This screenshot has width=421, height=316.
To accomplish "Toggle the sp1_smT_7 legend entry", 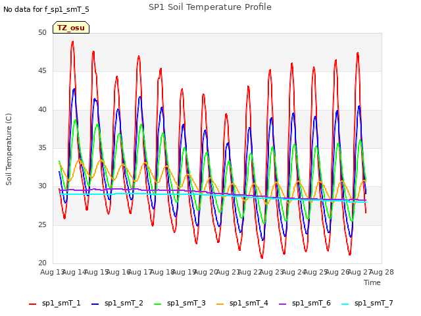I will pyautogui.click(x=367, y=303).
